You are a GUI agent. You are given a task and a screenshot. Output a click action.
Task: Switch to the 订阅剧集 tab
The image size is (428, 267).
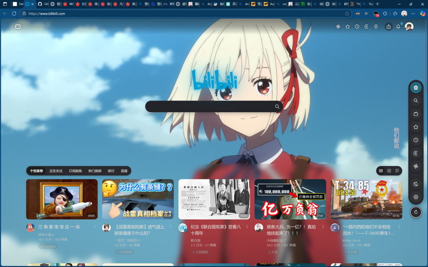pos(75,171)
